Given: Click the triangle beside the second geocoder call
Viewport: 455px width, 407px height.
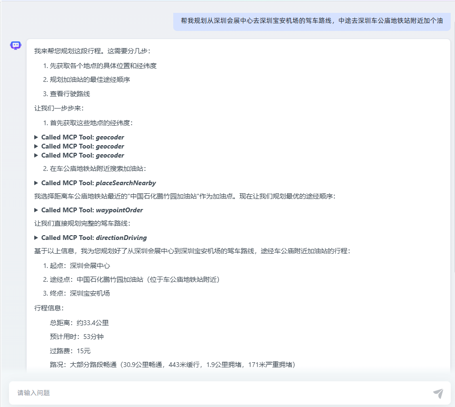Looking at the screenshot, I should [x=36, y=146].
